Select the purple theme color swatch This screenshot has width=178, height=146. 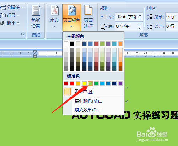[108, 43]
